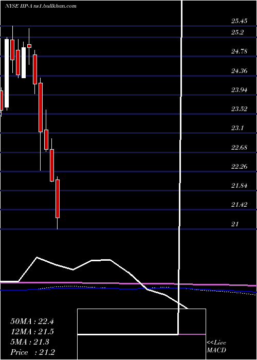
Task: Click the 24.36 price axis label
Action: (x=239, y=71)
